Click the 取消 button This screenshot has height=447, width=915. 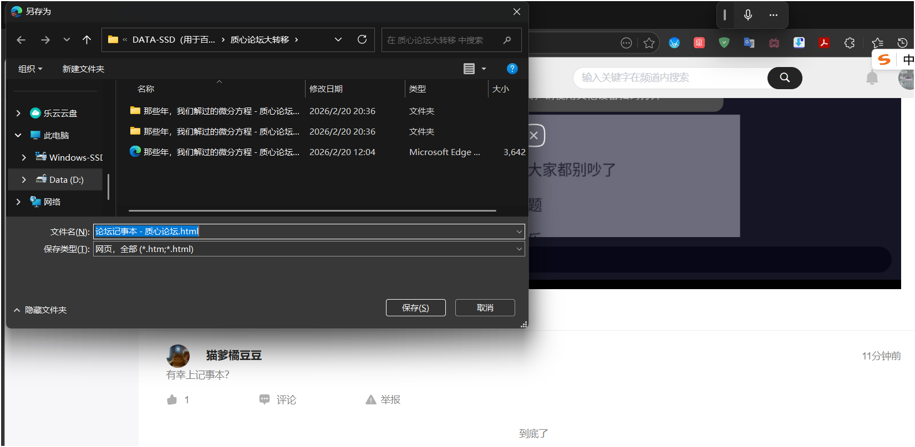coord(485,308)
